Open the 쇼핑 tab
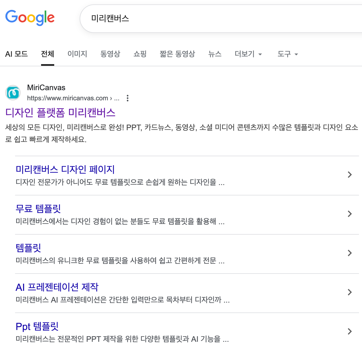The image size is (362, 347). click(140, 54)
